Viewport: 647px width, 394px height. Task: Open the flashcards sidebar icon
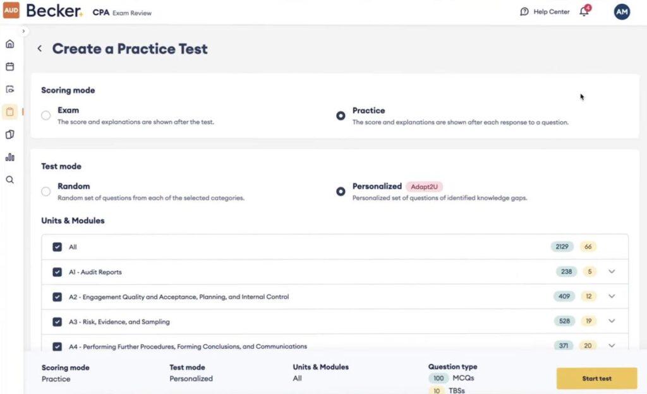pos(9,134)
